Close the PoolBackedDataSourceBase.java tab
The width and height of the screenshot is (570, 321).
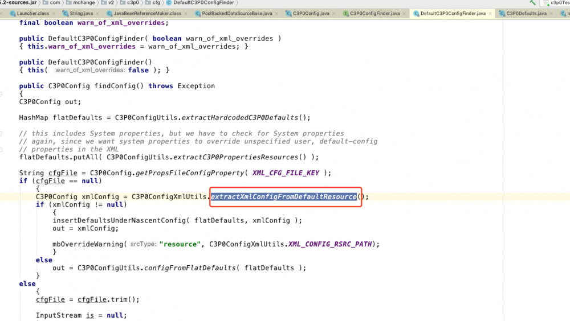[x=276, y=14]
